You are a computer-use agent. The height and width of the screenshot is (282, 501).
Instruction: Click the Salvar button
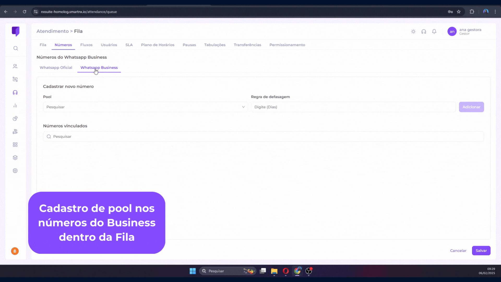(481, 251)
